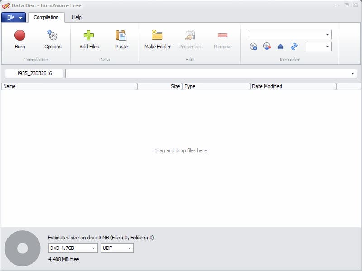Click the erase disc icon
The height and width of the screenshot is (271, 362).
(267, 47)
